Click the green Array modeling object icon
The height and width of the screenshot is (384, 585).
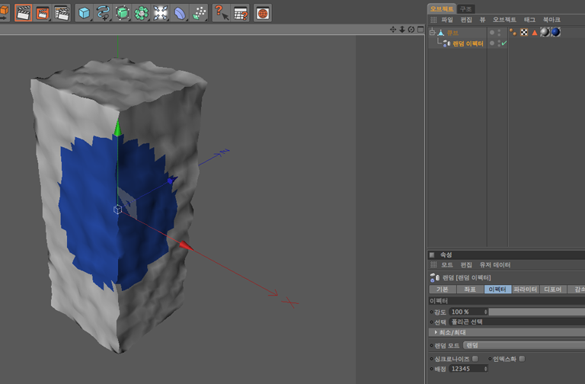pyautogui.click(x=142, y=13)
